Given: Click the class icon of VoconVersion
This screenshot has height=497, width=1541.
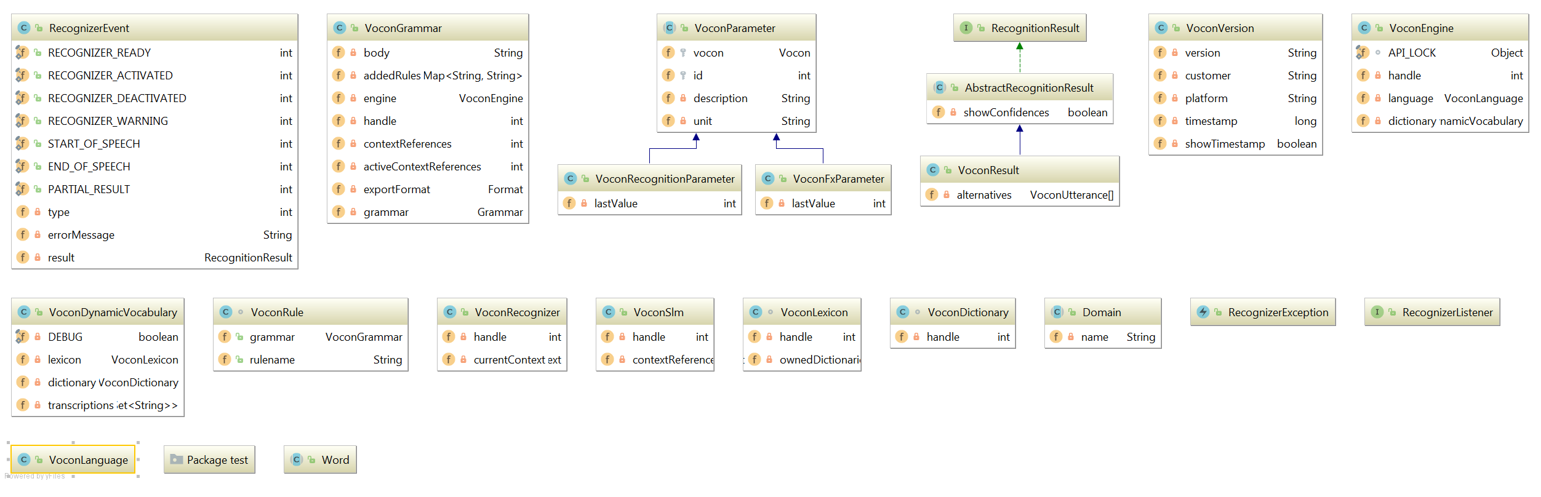Looking at the screenshot, I should pos(1161,28).
